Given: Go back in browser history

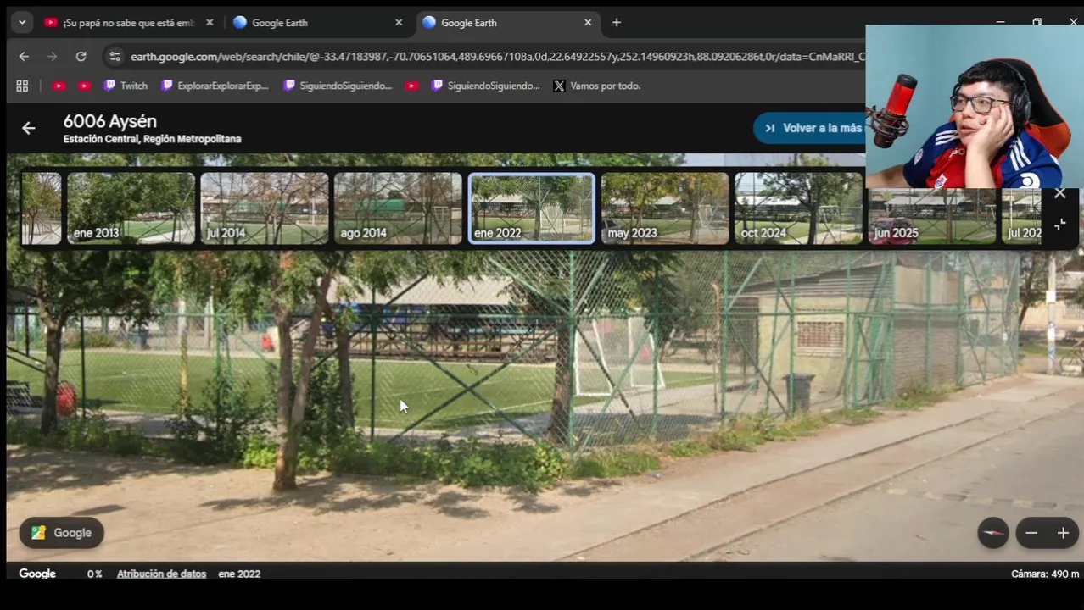Looking at the screenshot, I should 24,57.
